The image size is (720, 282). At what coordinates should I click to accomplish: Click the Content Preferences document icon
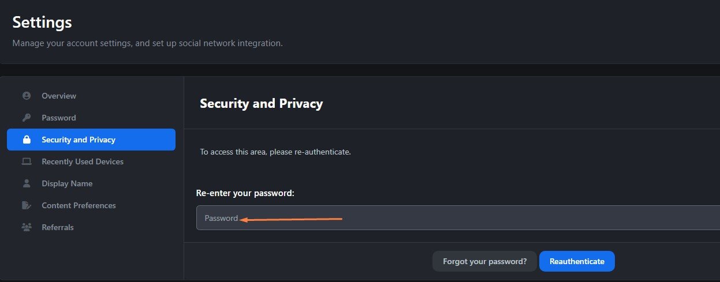(x=26, y=205)
